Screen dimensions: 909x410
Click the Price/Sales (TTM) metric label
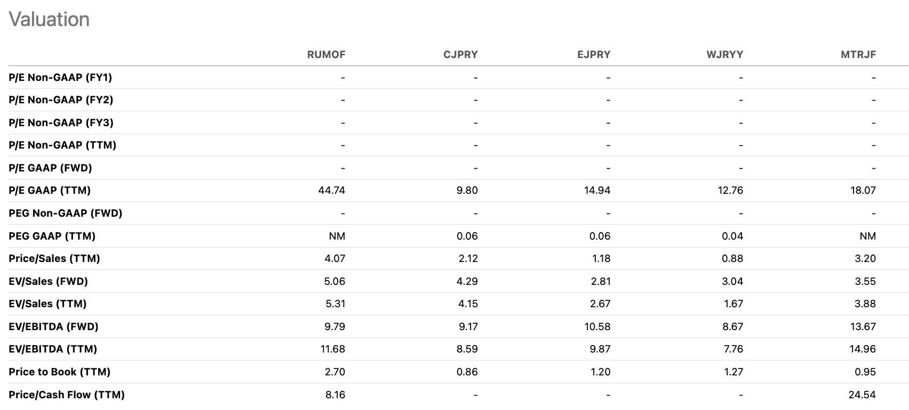point(54,258)
